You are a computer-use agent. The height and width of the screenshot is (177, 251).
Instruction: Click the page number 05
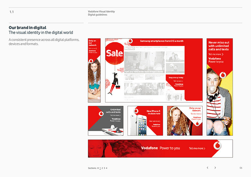[241, 168]
